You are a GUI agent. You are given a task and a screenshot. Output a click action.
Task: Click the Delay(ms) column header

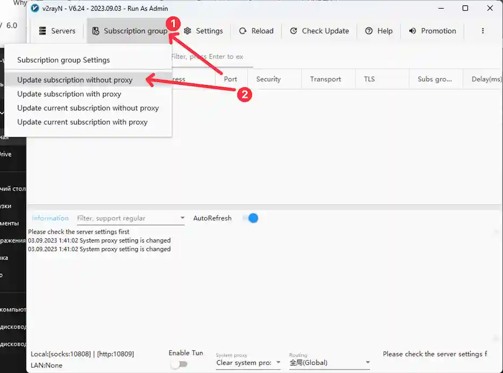(486, 79)
